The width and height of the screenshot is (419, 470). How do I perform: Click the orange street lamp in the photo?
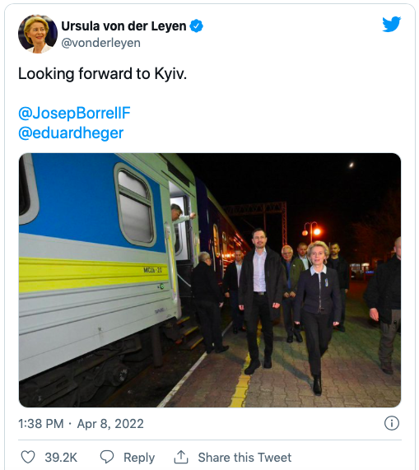[x=311, y=231]
